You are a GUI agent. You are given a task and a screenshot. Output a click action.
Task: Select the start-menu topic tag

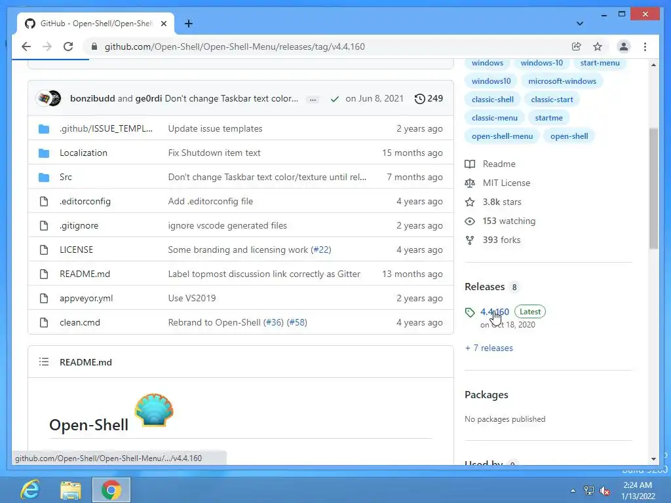pyautogui.click(x=600, y=63)
